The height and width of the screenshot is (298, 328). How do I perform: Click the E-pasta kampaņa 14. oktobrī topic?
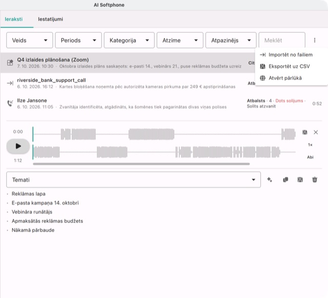coord(45,203)
